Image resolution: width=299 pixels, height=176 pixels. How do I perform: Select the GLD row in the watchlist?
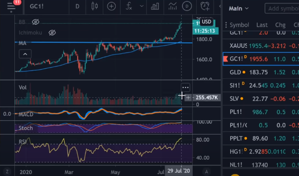click(x=261, y=72)
